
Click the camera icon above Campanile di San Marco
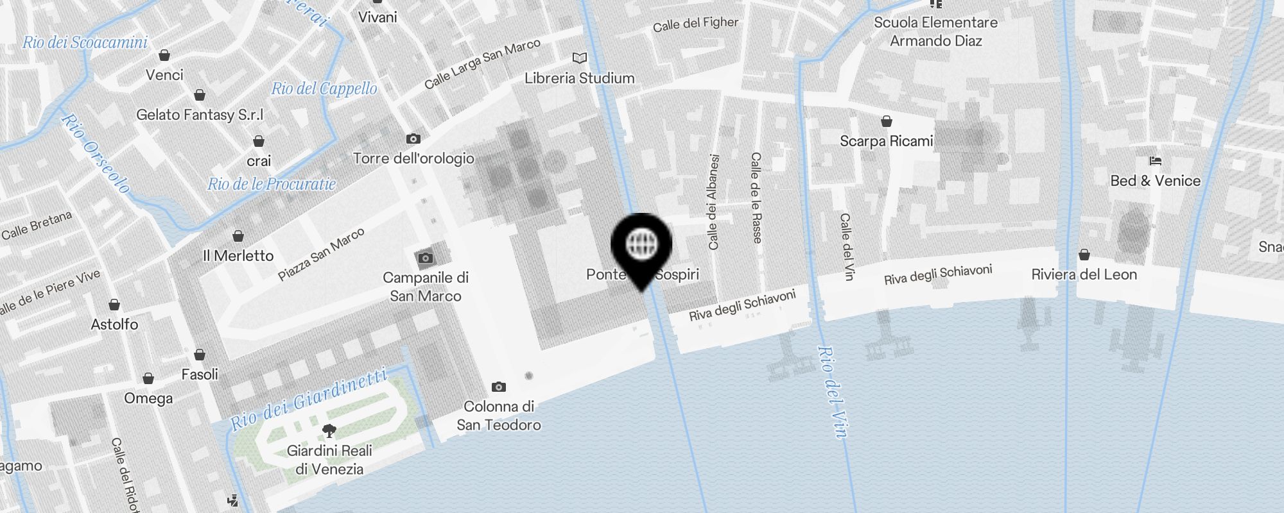click(424, 258)
